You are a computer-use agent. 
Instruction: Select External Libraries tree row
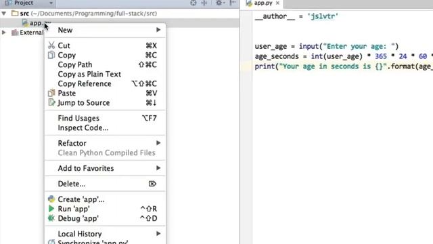point(22,33)
